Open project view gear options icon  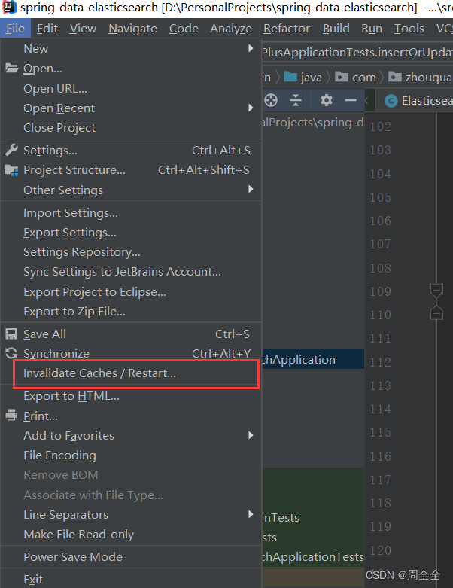pos(327,100)
